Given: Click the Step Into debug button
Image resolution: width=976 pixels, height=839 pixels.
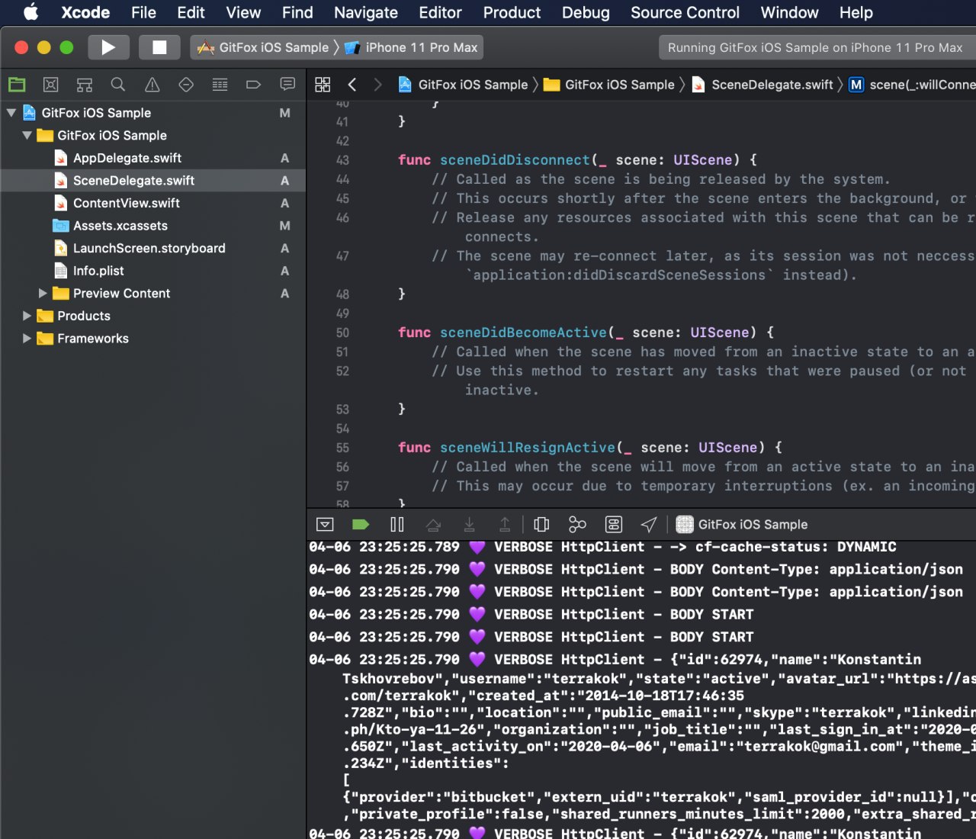Looking at the screenshot, I should point(469,525).
